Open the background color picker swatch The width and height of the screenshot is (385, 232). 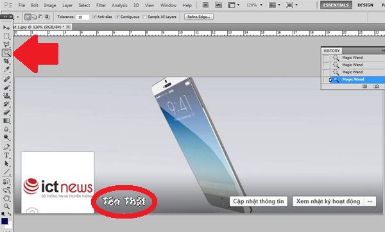click(x=10, y=226)
